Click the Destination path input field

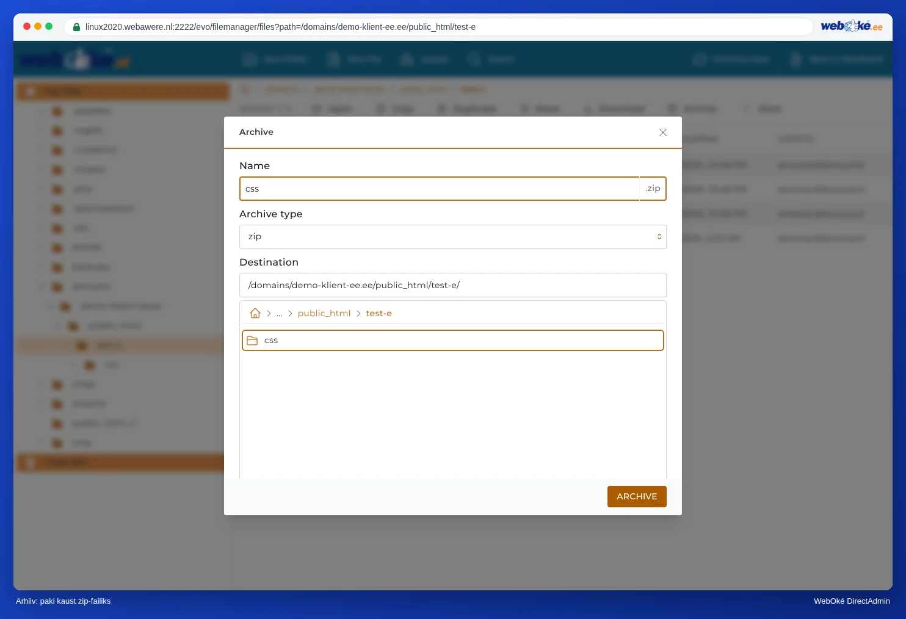click(453, 285)
